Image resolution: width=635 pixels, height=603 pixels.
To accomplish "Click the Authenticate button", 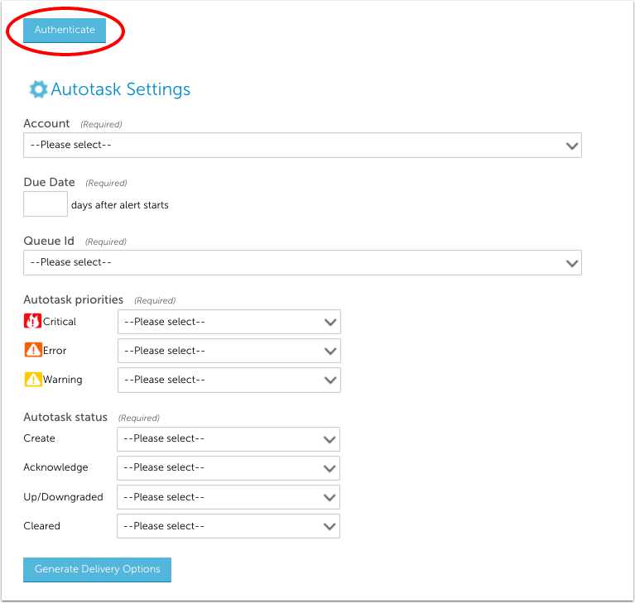I will tap(65, 30).
